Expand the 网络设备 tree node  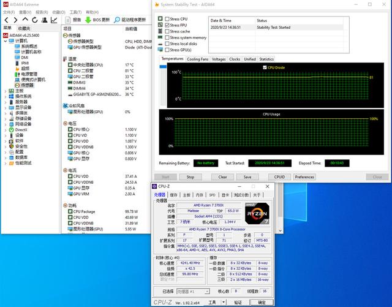6,124
